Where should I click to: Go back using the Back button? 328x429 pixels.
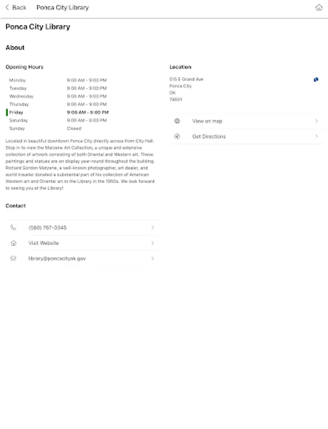click(16, 7)
